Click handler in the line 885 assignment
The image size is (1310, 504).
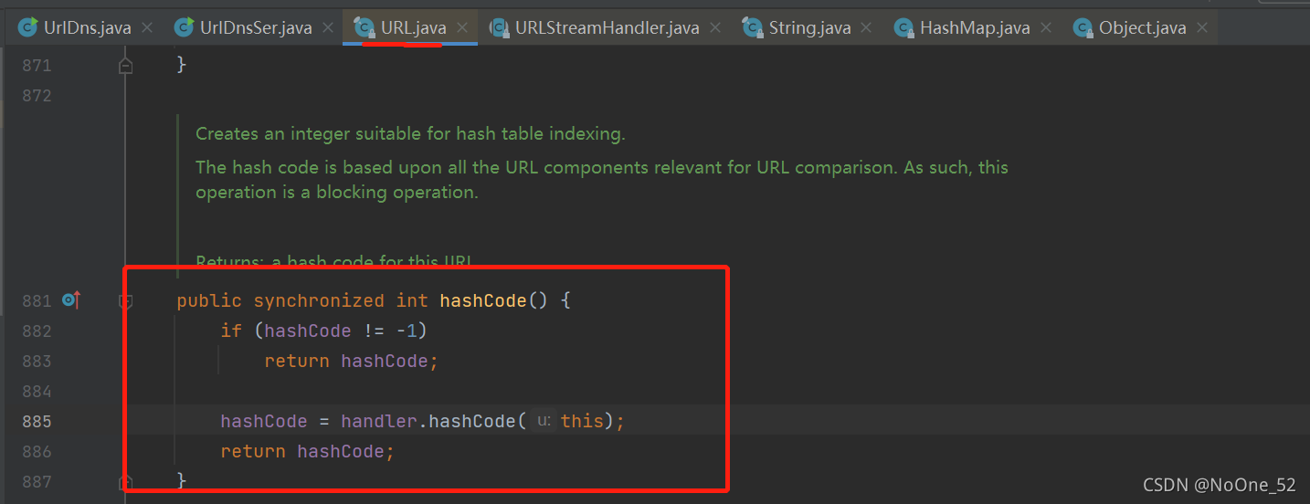pos(379,421)
